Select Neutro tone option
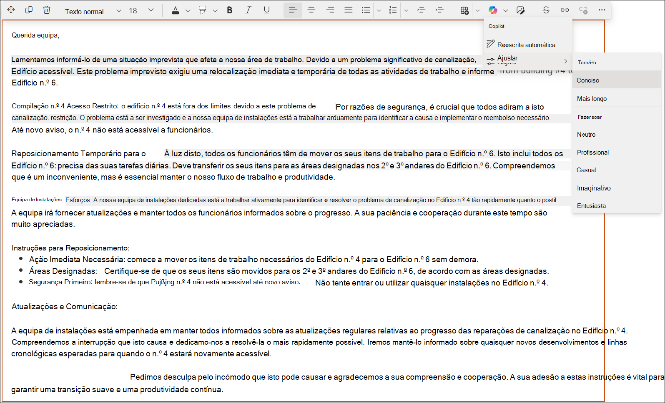 pyautogui.click(x=617, y=135)
